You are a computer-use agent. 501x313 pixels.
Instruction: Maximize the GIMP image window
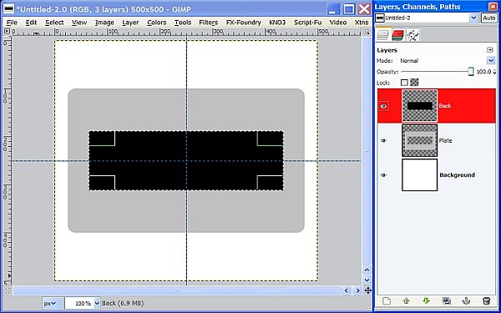(349, 9)
